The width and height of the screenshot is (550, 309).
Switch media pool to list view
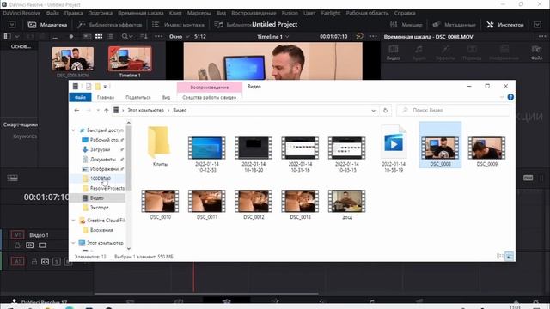[111, 36]
